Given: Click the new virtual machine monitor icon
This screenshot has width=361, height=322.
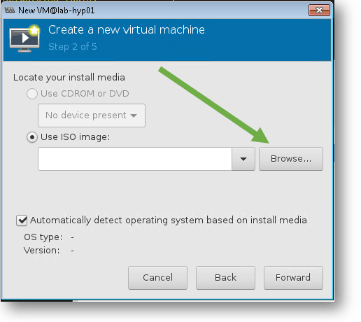Looking at the screenshot, I should click(24, 38).
